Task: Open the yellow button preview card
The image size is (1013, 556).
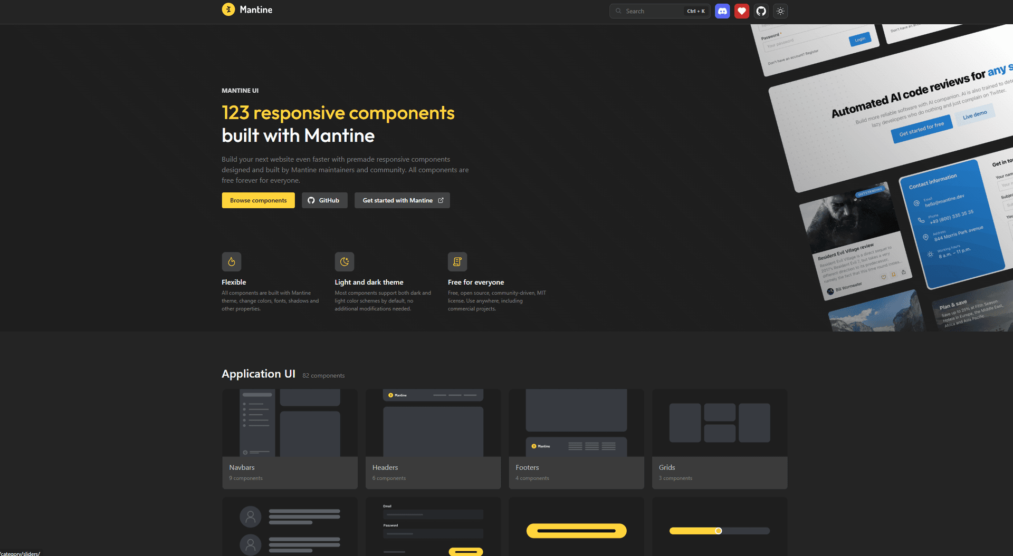Action: point(576,527)
